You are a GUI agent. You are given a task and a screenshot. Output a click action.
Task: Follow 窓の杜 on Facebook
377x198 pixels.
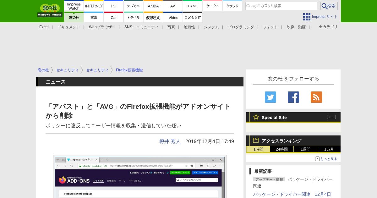point(293,97)
